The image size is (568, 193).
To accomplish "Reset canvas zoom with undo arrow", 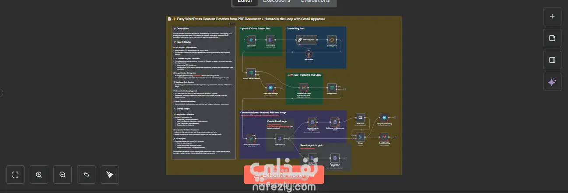I will 86,175.
